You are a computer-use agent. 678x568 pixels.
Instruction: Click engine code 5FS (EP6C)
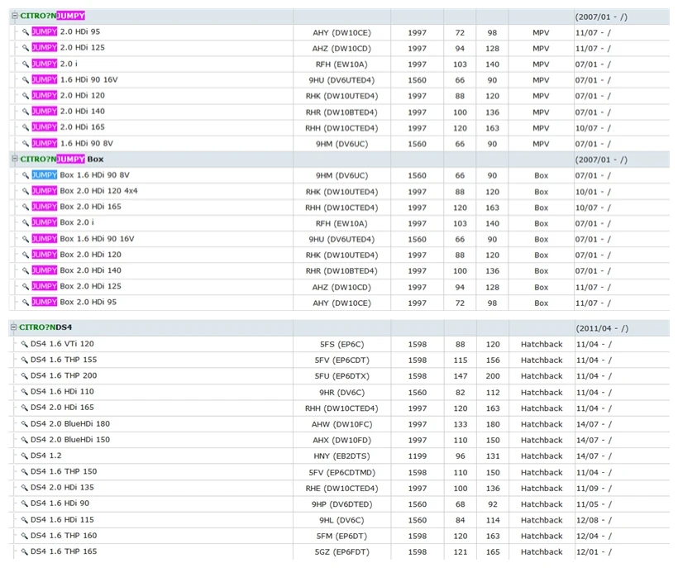coord(341,345)
